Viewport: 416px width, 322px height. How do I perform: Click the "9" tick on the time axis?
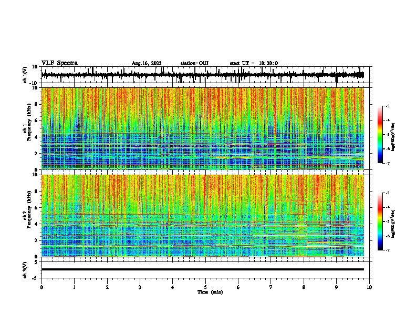(x=336, y=287)
